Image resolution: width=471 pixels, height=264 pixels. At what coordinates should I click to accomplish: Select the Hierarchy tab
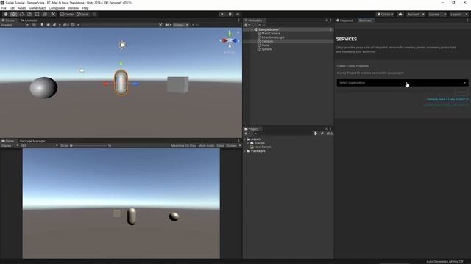[253, 21]
